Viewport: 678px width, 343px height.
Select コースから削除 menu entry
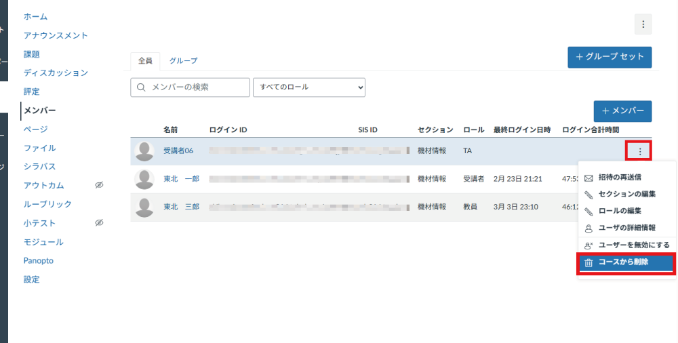pos(626,262)
